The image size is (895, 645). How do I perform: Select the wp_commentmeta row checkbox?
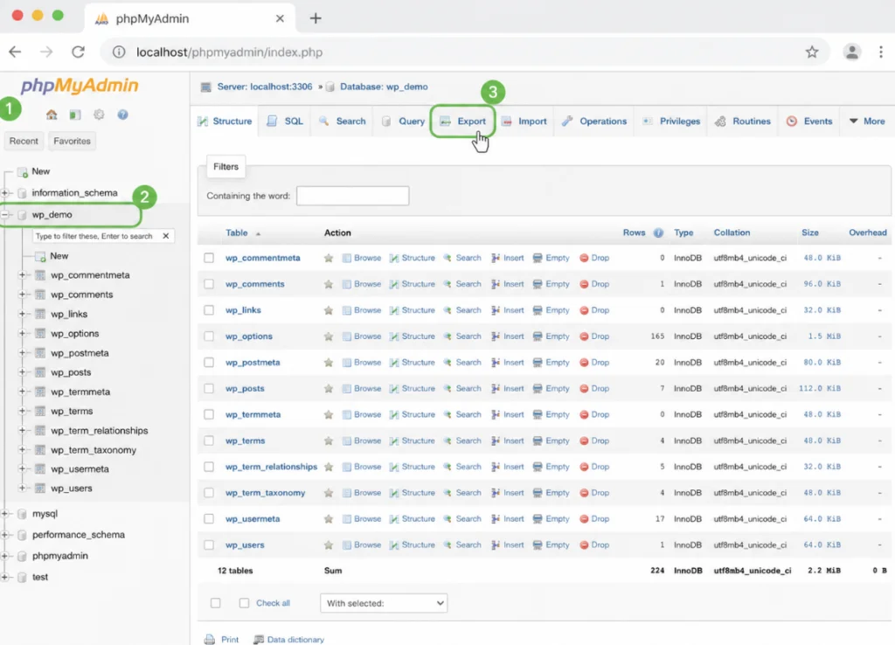(x=209, y=258)
